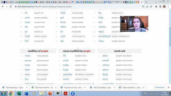Open Chrome three-dot menu
Screen dimensions: 171x96
click(168, 6)
